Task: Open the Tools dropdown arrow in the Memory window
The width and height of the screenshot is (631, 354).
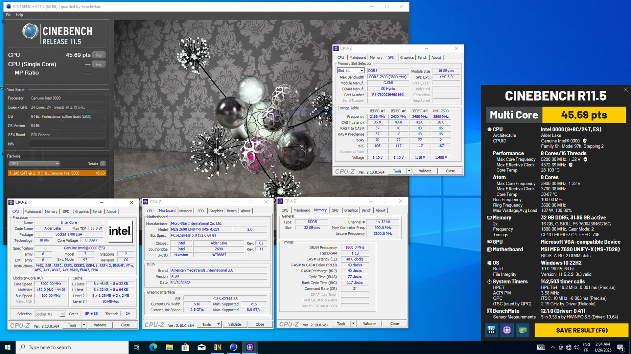Action: pyautogui.click(x=353, y=324)
